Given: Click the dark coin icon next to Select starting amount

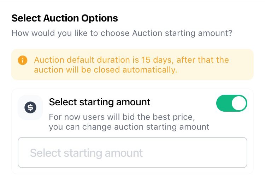Looking at the screenshot, I should (30, 107).
